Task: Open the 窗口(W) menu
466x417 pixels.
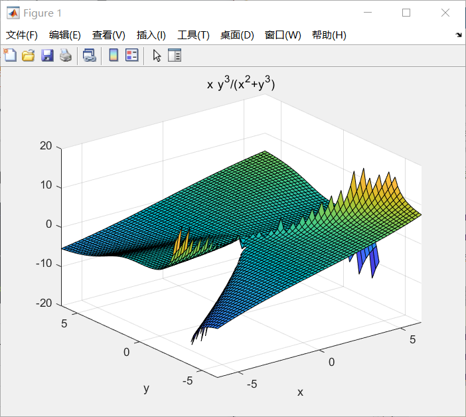Action: coord(283,35)
